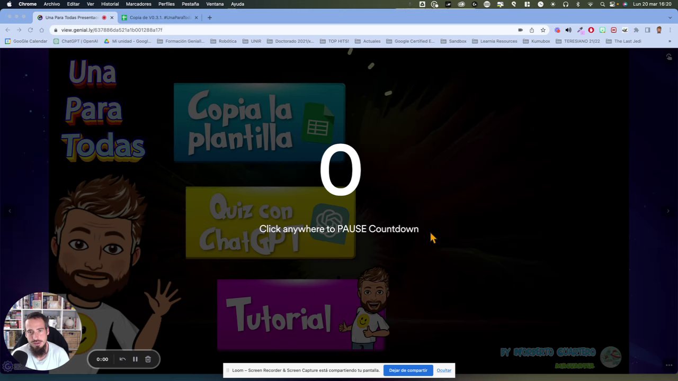Open The Last Jedi bookmark folder
The width and height of the screenshot is (678, 381).
623,41
